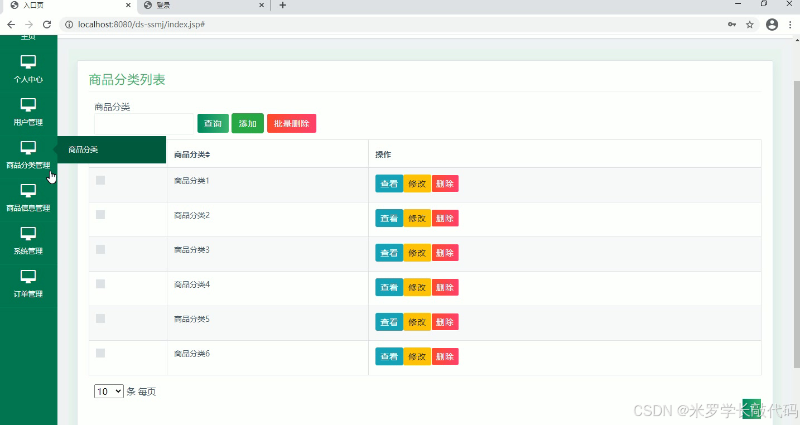
Task: Click 删除 for 商品分类1
Action: [445, 183]
